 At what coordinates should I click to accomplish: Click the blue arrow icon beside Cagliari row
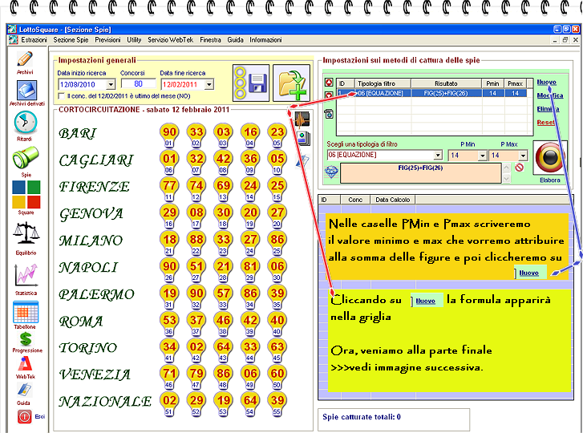[302, 162]
